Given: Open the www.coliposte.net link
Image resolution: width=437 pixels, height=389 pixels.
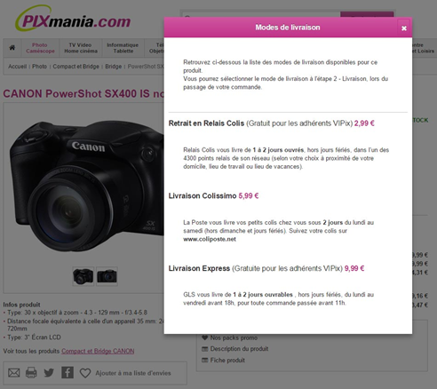Looking at the screenshot, I should pyautogui.click(x=210, y=239).
